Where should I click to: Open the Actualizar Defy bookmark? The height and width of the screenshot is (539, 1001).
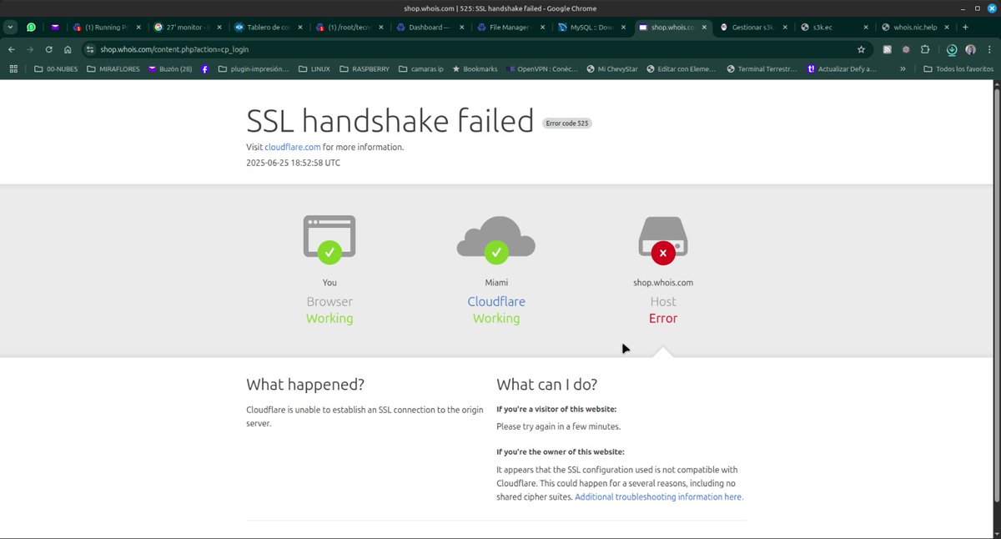(x=841, y=69)
